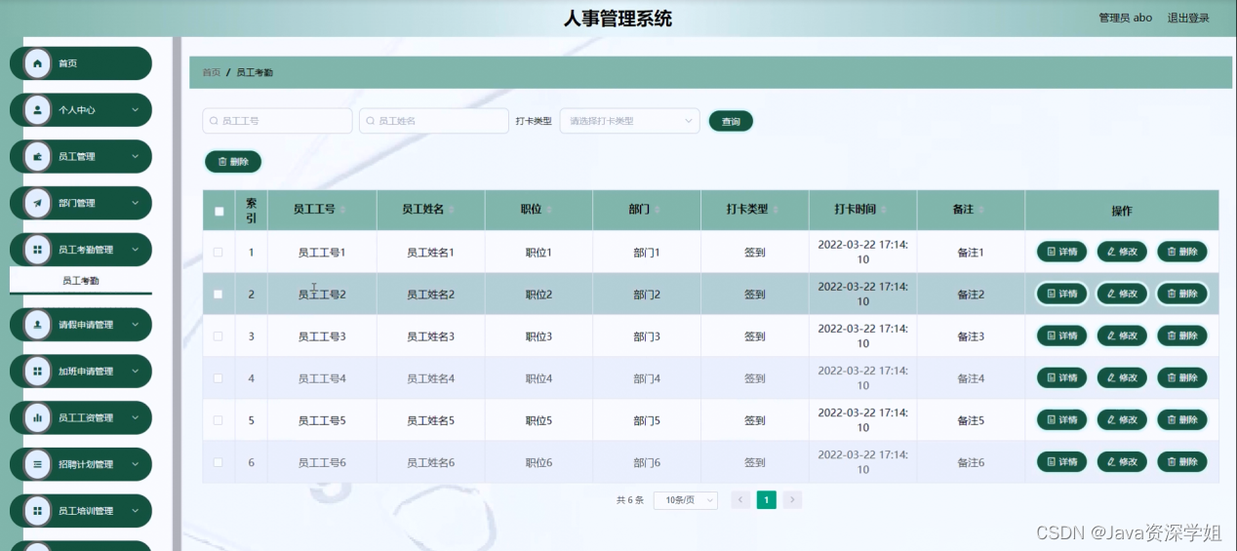Click the icon beside 请假申请管理
The width and height of the screenshot is (1237, 551).
38,325
